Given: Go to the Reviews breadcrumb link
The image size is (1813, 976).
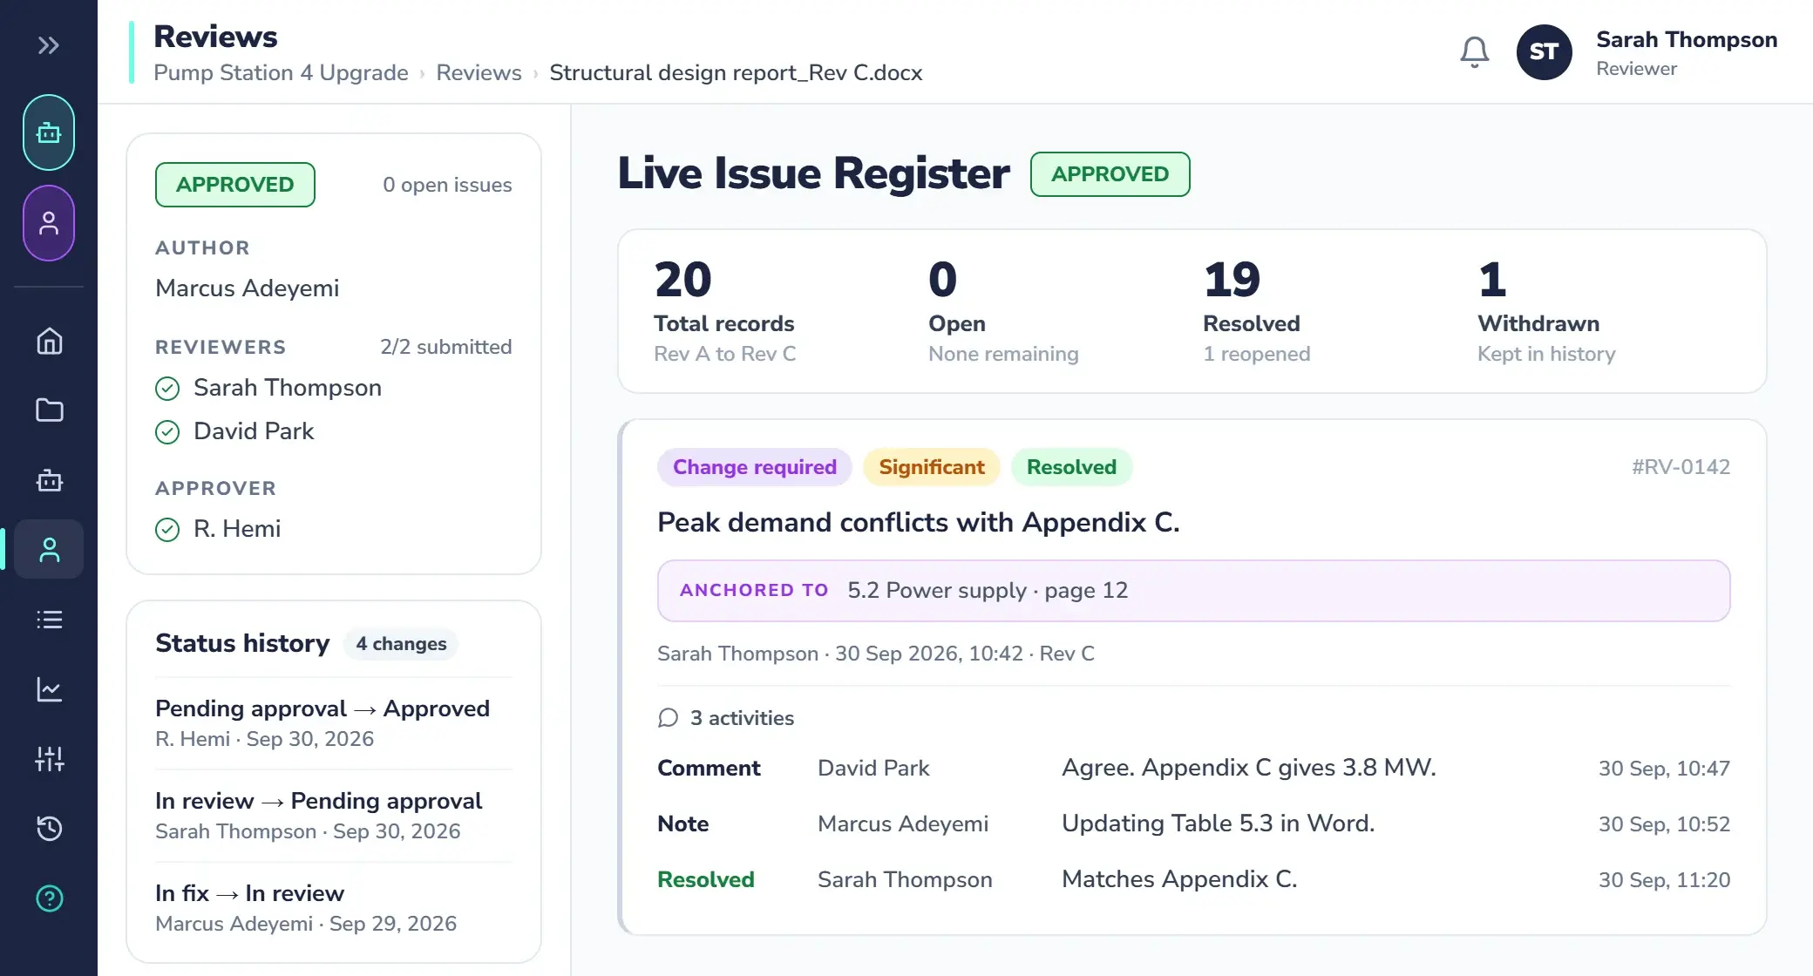Looking at the screenshot, I should pos(479,72).
